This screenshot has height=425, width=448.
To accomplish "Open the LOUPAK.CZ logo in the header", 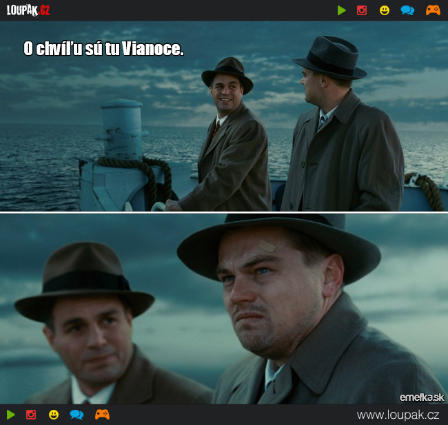I will click(x=28, y=10).
